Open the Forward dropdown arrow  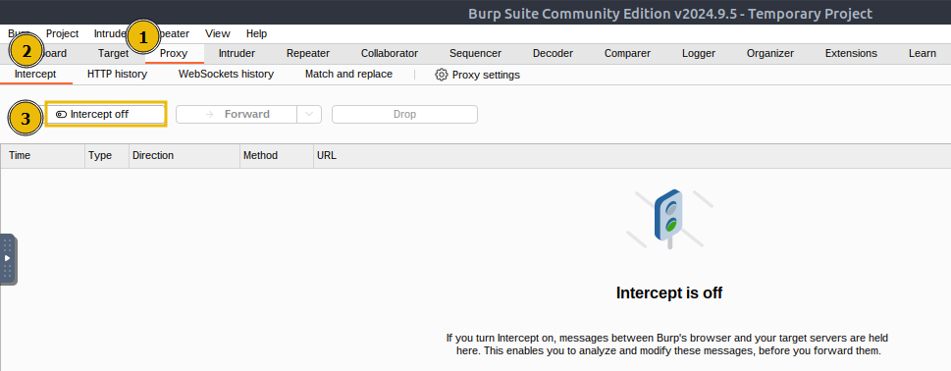[309, 114]
